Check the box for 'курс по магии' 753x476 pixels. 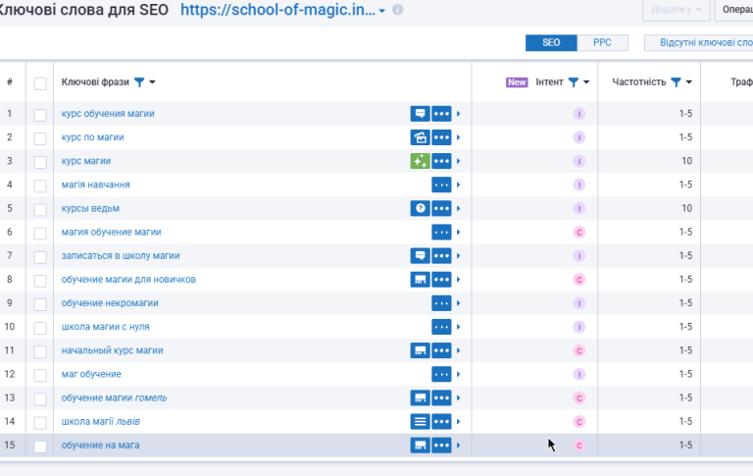coord(40,138)
